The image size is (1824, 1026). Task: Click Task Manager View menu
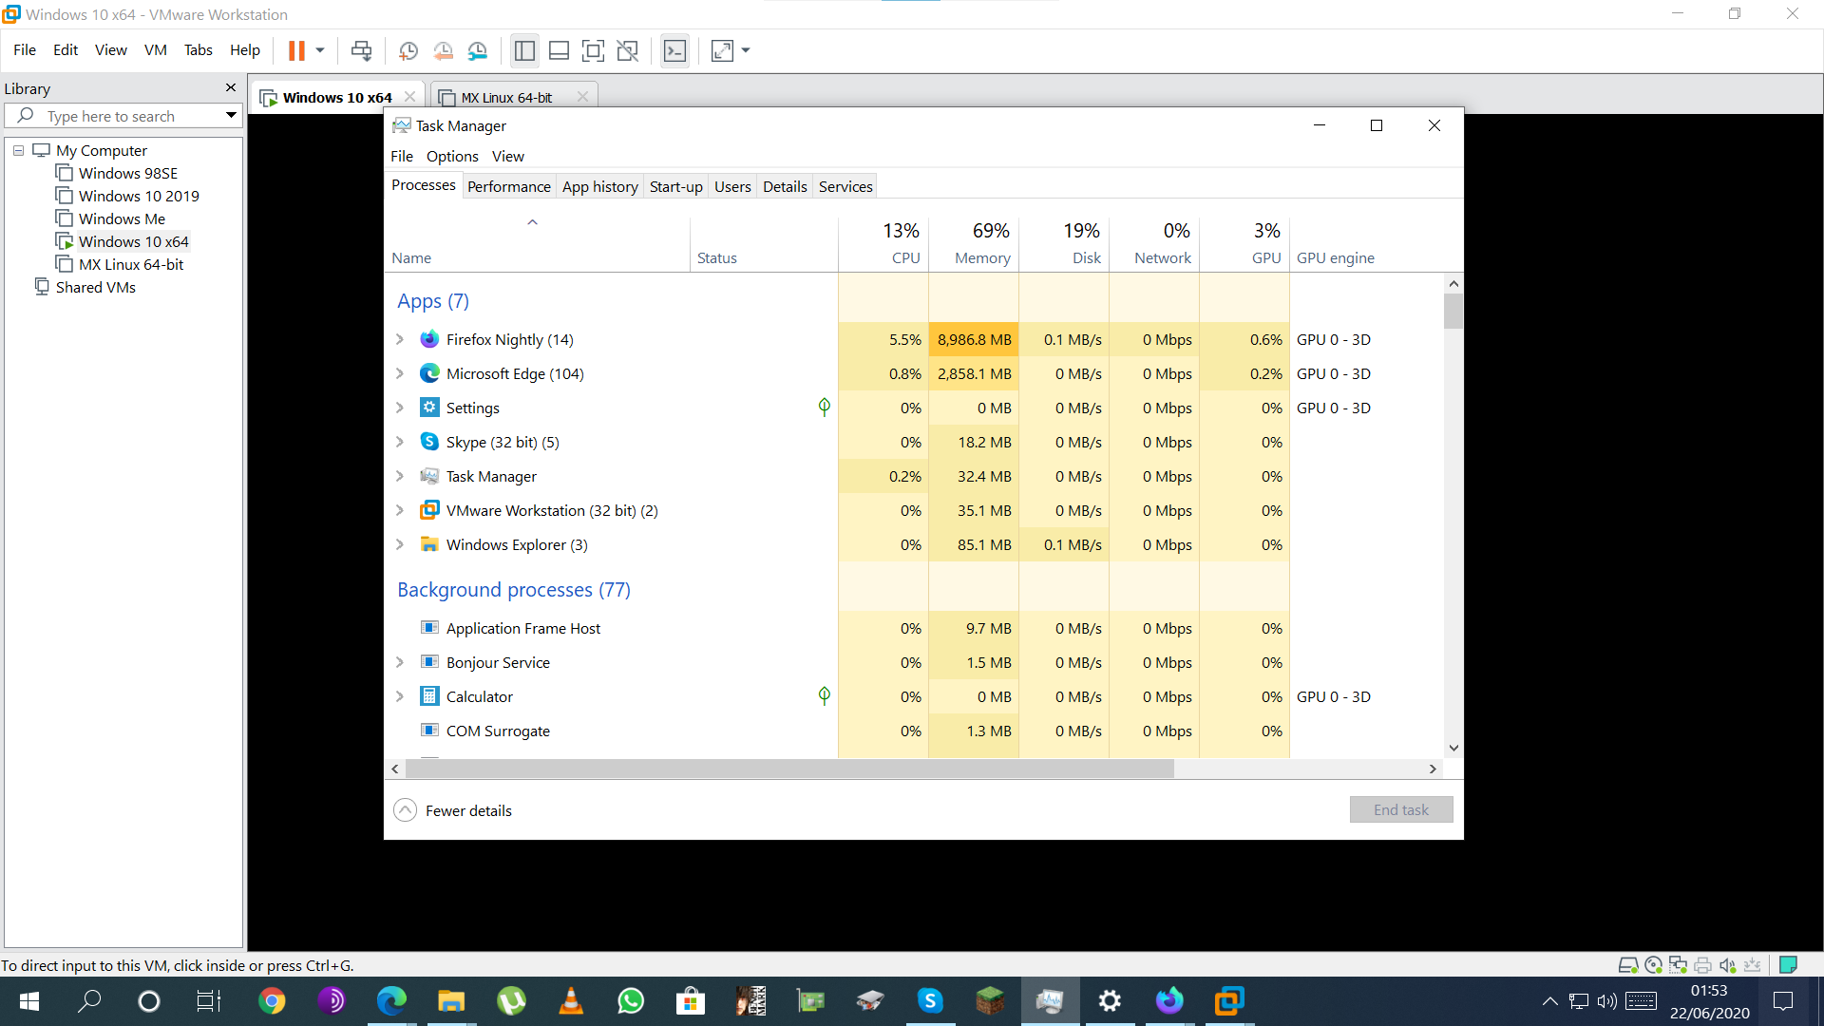pos(507,156)
